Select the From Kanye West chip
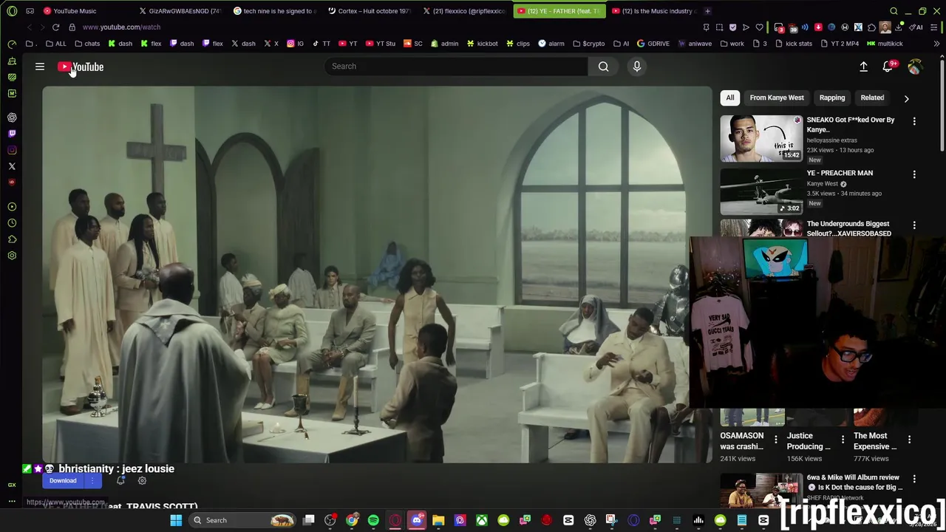Screen dimensions: 946x532 pos(777,98)
